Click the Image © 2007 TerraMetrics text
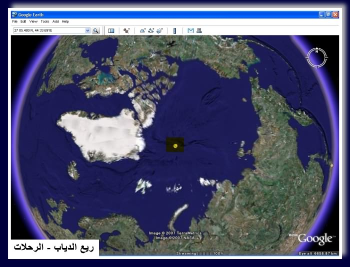Viewport: 350px width, 267px height. click(175, 233)
